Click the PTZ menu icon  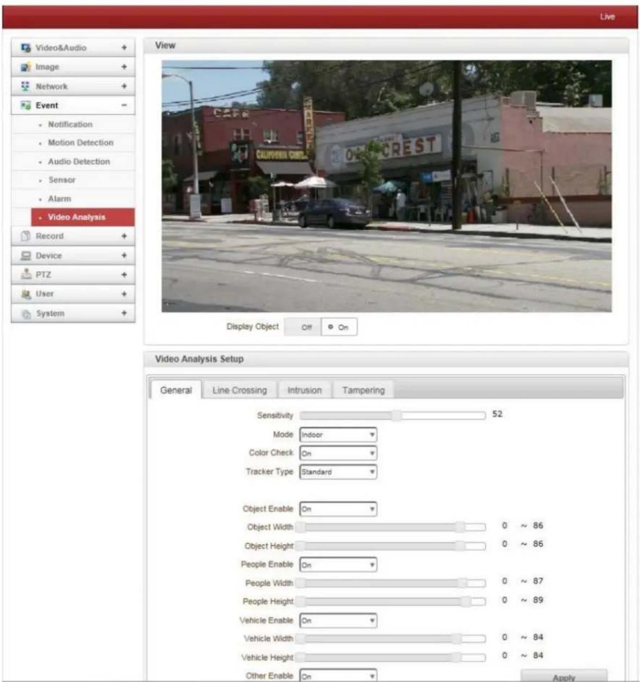point(26,275)
